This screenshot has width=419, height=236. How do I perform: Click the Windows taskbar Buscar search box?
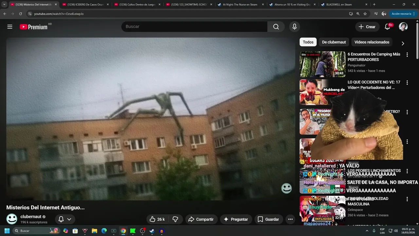coord(37,231)
